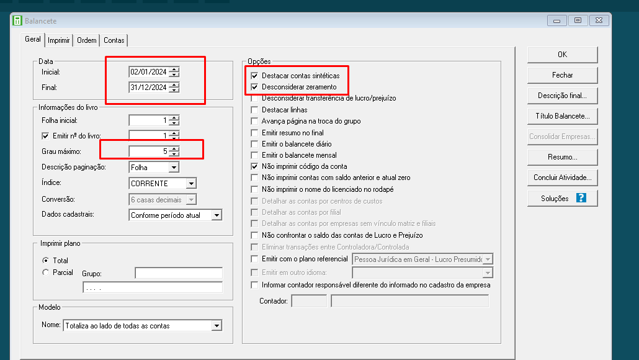Enable Emitir o balancete mensal option
This screenshot has width=639, height=360.
point(254,155)
